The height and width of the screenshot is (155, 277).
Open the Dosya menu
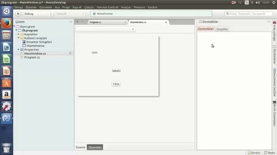pos(19,7)
